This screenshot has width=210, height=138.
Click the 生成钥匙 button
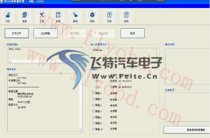pos(46,33)
